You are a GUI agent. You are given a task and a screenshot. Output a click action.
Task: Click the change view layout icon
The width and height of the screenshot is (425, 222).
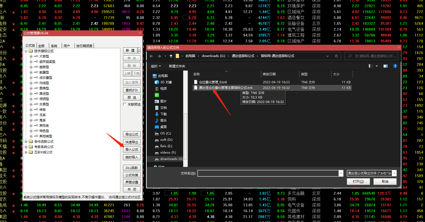point(371,66)
